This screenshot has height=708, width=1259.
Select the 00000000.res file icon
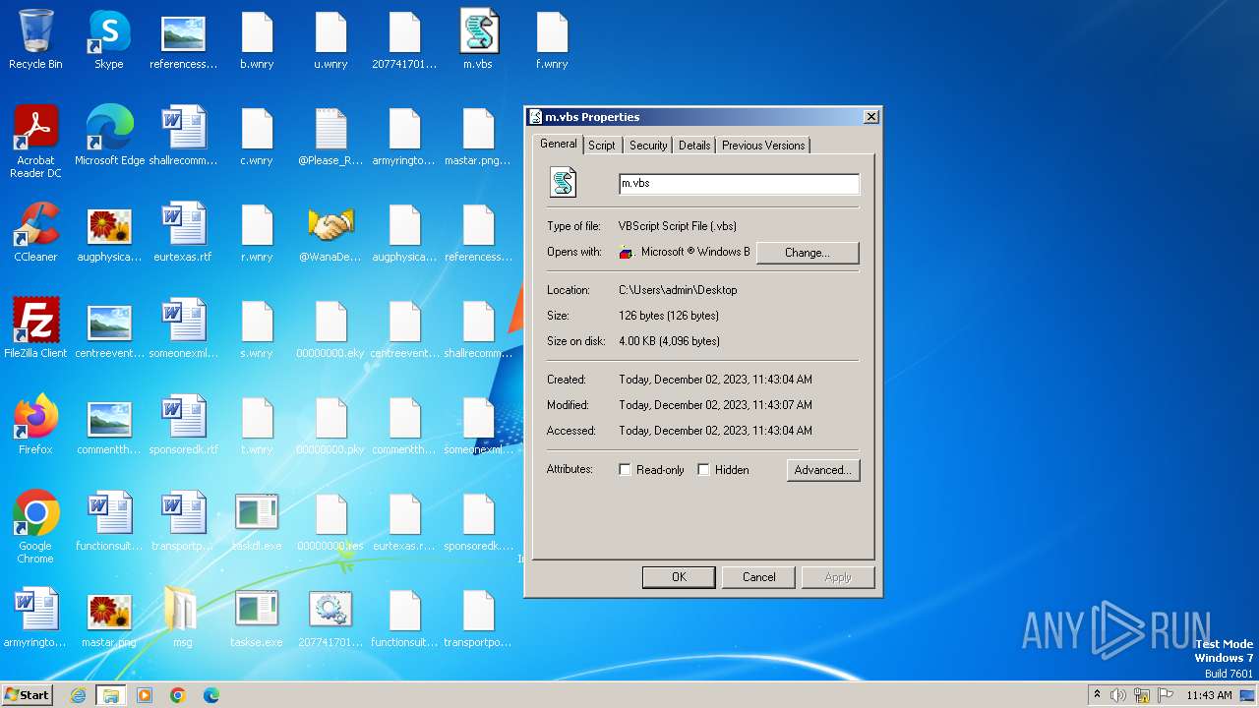pyautogui.click(x=330, y=521)
